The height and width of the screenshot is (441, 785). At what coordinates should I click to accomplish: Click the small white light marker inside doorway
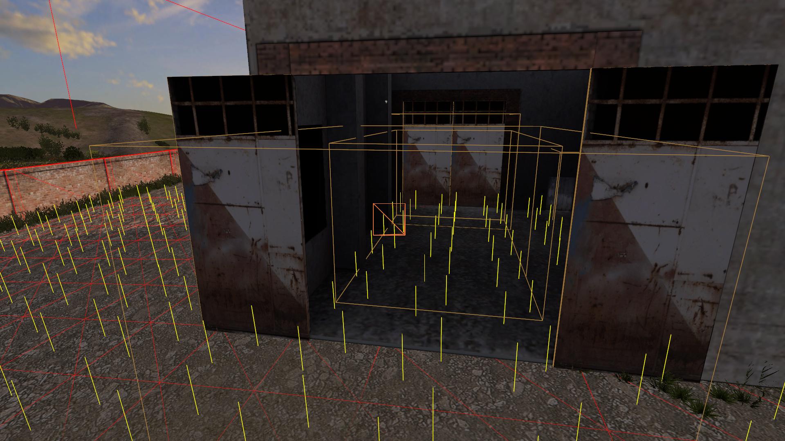(386, 101)
